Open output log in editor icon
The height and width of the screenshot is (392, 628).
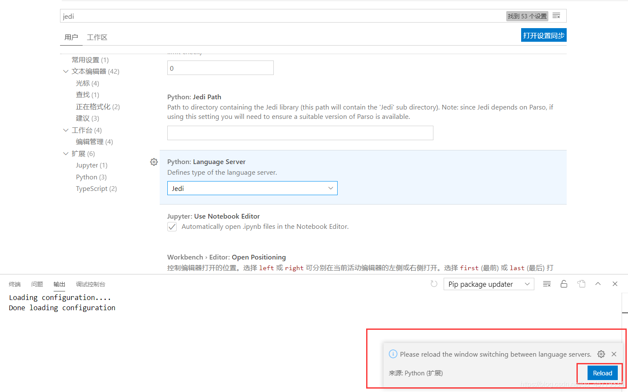(581, 284)
